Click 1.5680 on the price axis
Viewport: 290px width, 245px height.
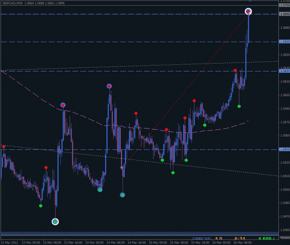(x=285, y=28)
